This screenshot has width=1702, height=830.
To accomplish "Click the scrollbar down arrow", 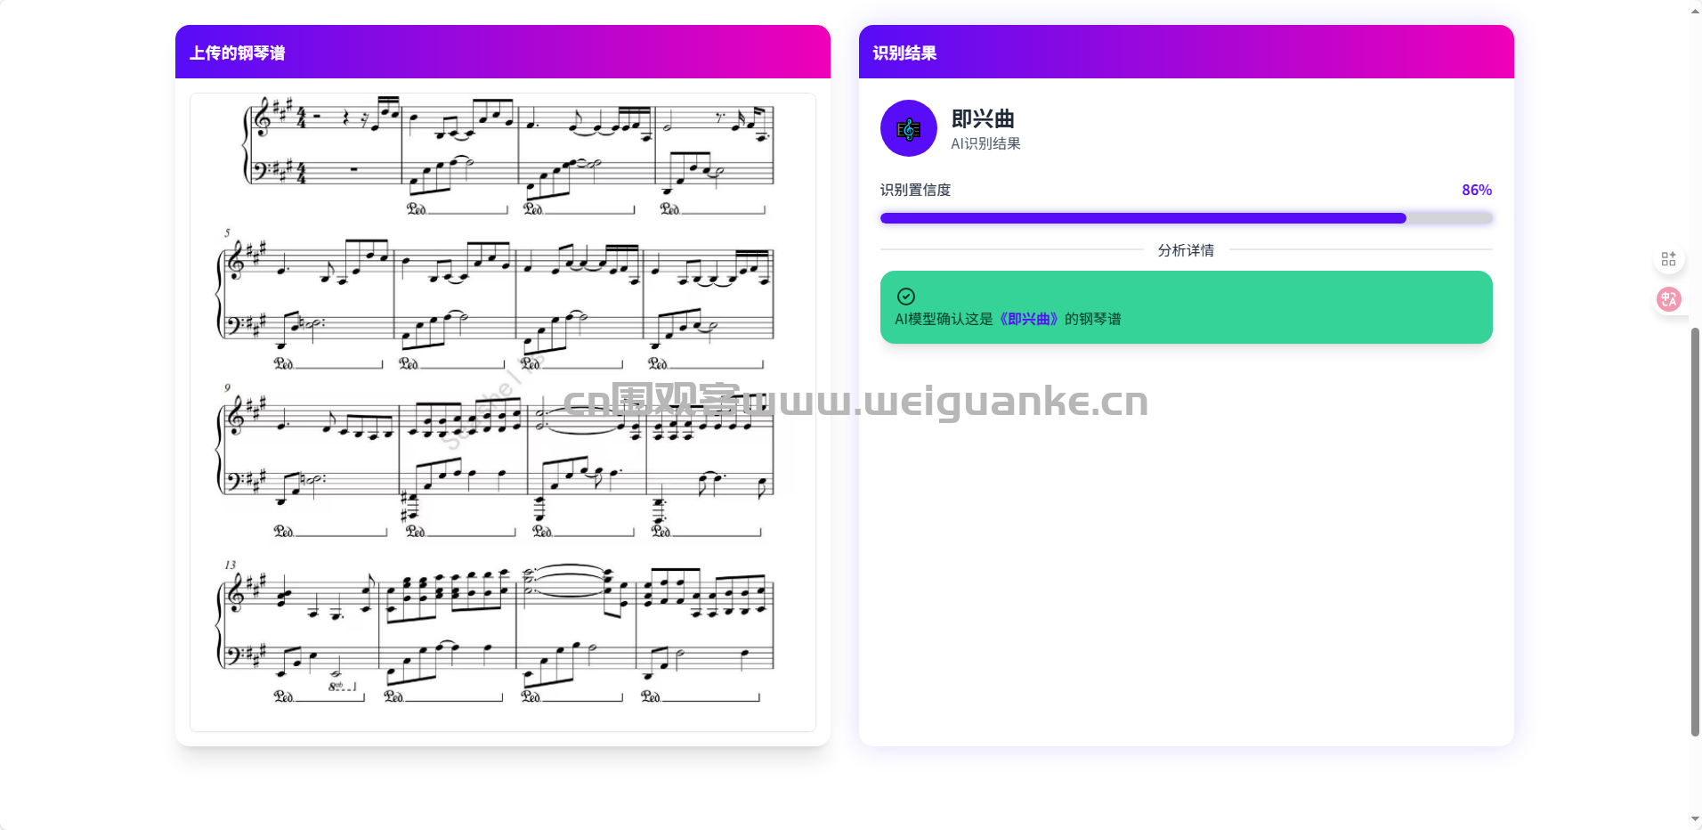I will pos(1695,818).
